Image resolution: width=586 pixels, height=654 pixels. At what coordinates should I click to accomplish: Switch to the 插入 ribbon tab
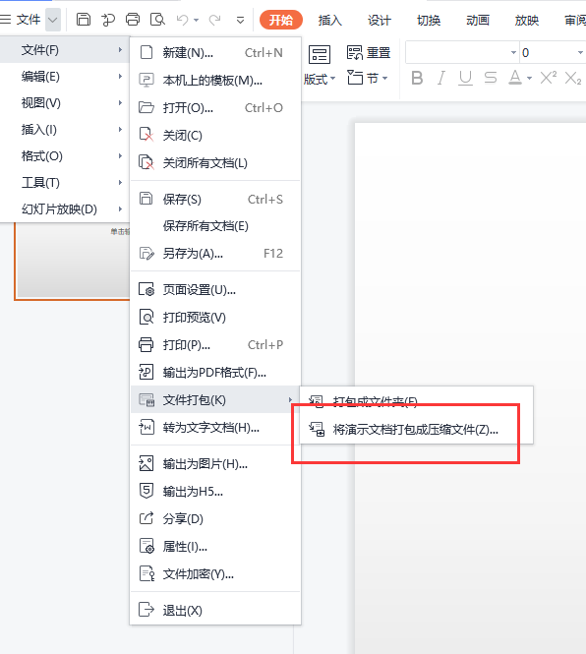coord(330,20)
